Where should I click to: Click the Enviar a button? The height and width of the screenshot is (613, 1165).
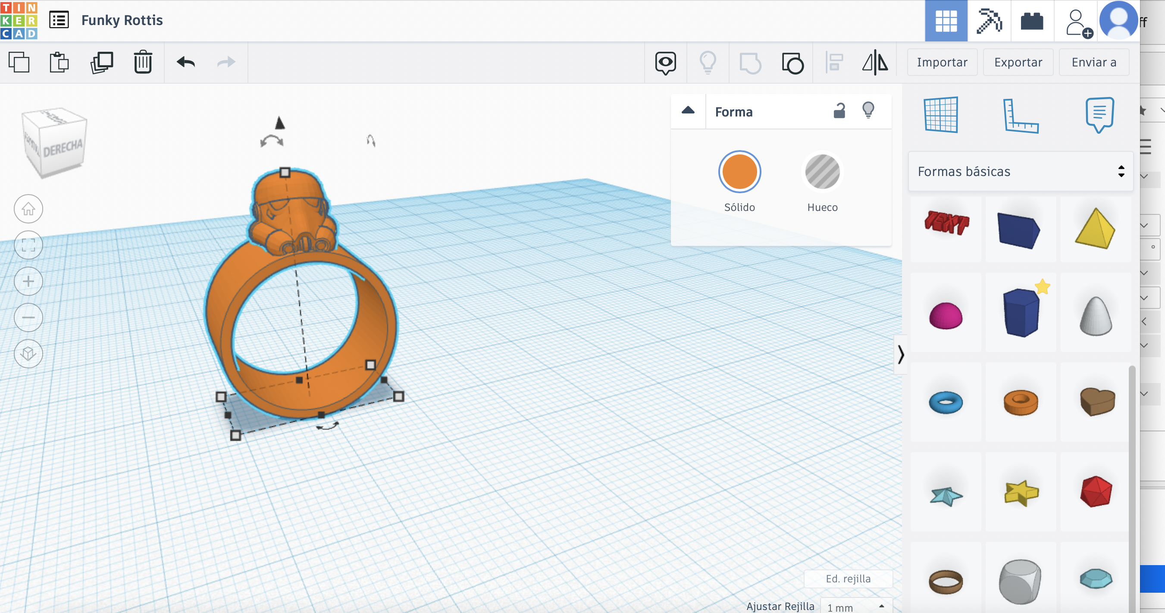click(x=1094, y=63)
